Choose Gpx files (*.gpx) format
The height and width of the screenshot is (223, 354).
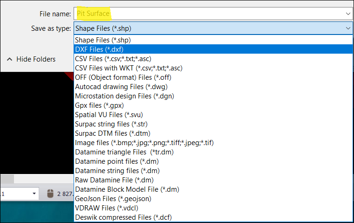pyautogui.click(x=99, y=105)
